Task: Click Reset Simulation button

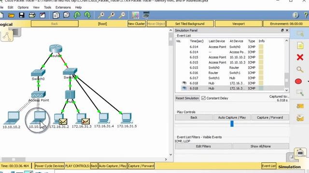Action: (187, 98)
